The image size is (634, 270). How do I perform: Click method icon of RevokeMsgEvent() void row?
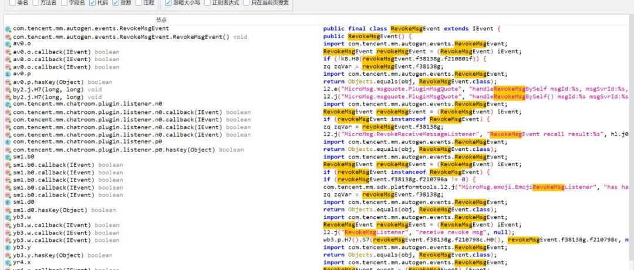point(8,37)
